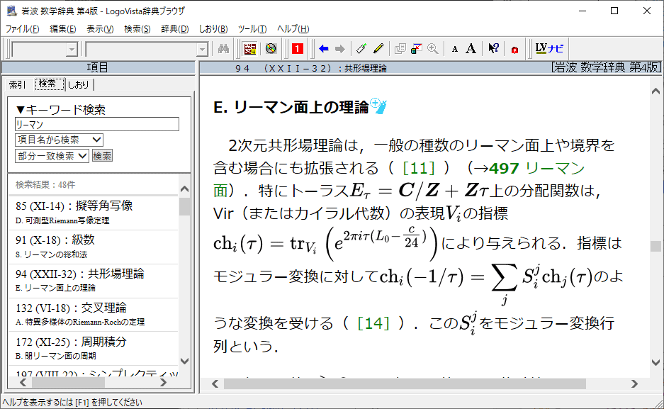Screen dimensions: 664x409
Task: Open the 検索(S) menu
Action: (137, 29)
